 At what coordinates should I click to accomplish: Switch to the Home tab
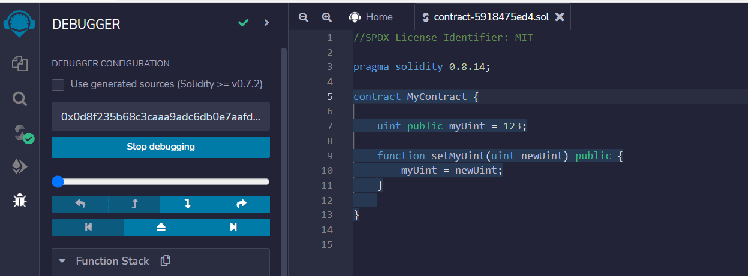point(371,17)
